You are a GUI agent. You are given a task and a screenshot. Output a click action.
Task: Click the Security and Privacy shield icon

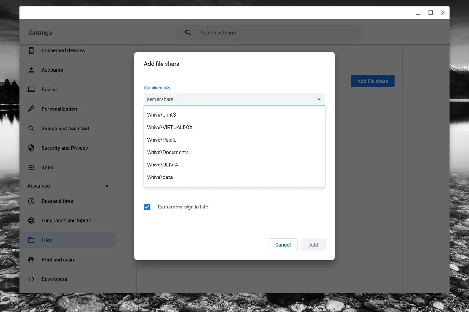[x=32, y=148]
